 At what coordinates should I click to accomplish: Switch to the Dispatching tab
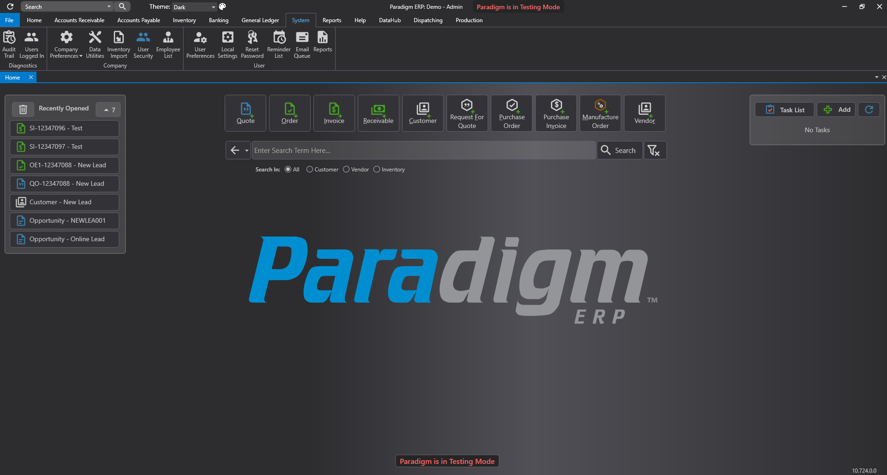click(x=428, y=20)
